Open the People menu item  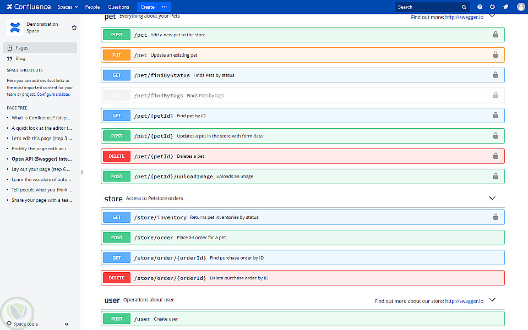tap(92, 7)
